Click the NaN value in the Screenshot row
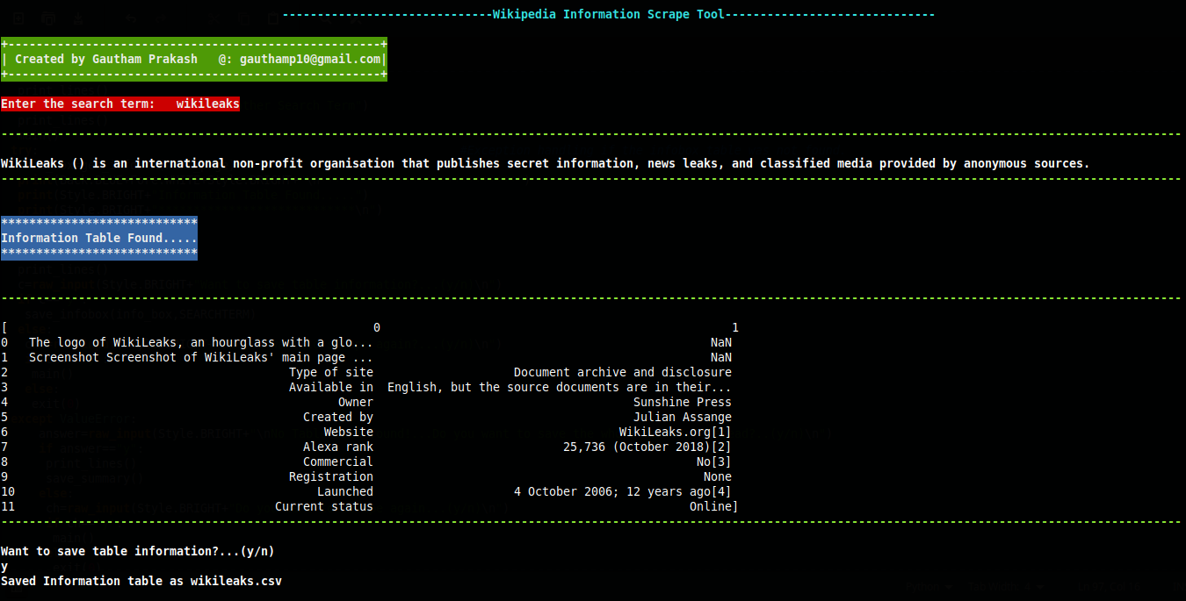Screen dimensions: 1186x601 721,357
